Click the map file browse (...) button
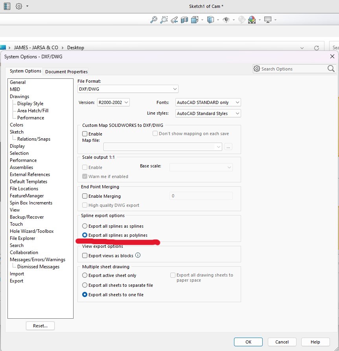 tap(228, 147)
